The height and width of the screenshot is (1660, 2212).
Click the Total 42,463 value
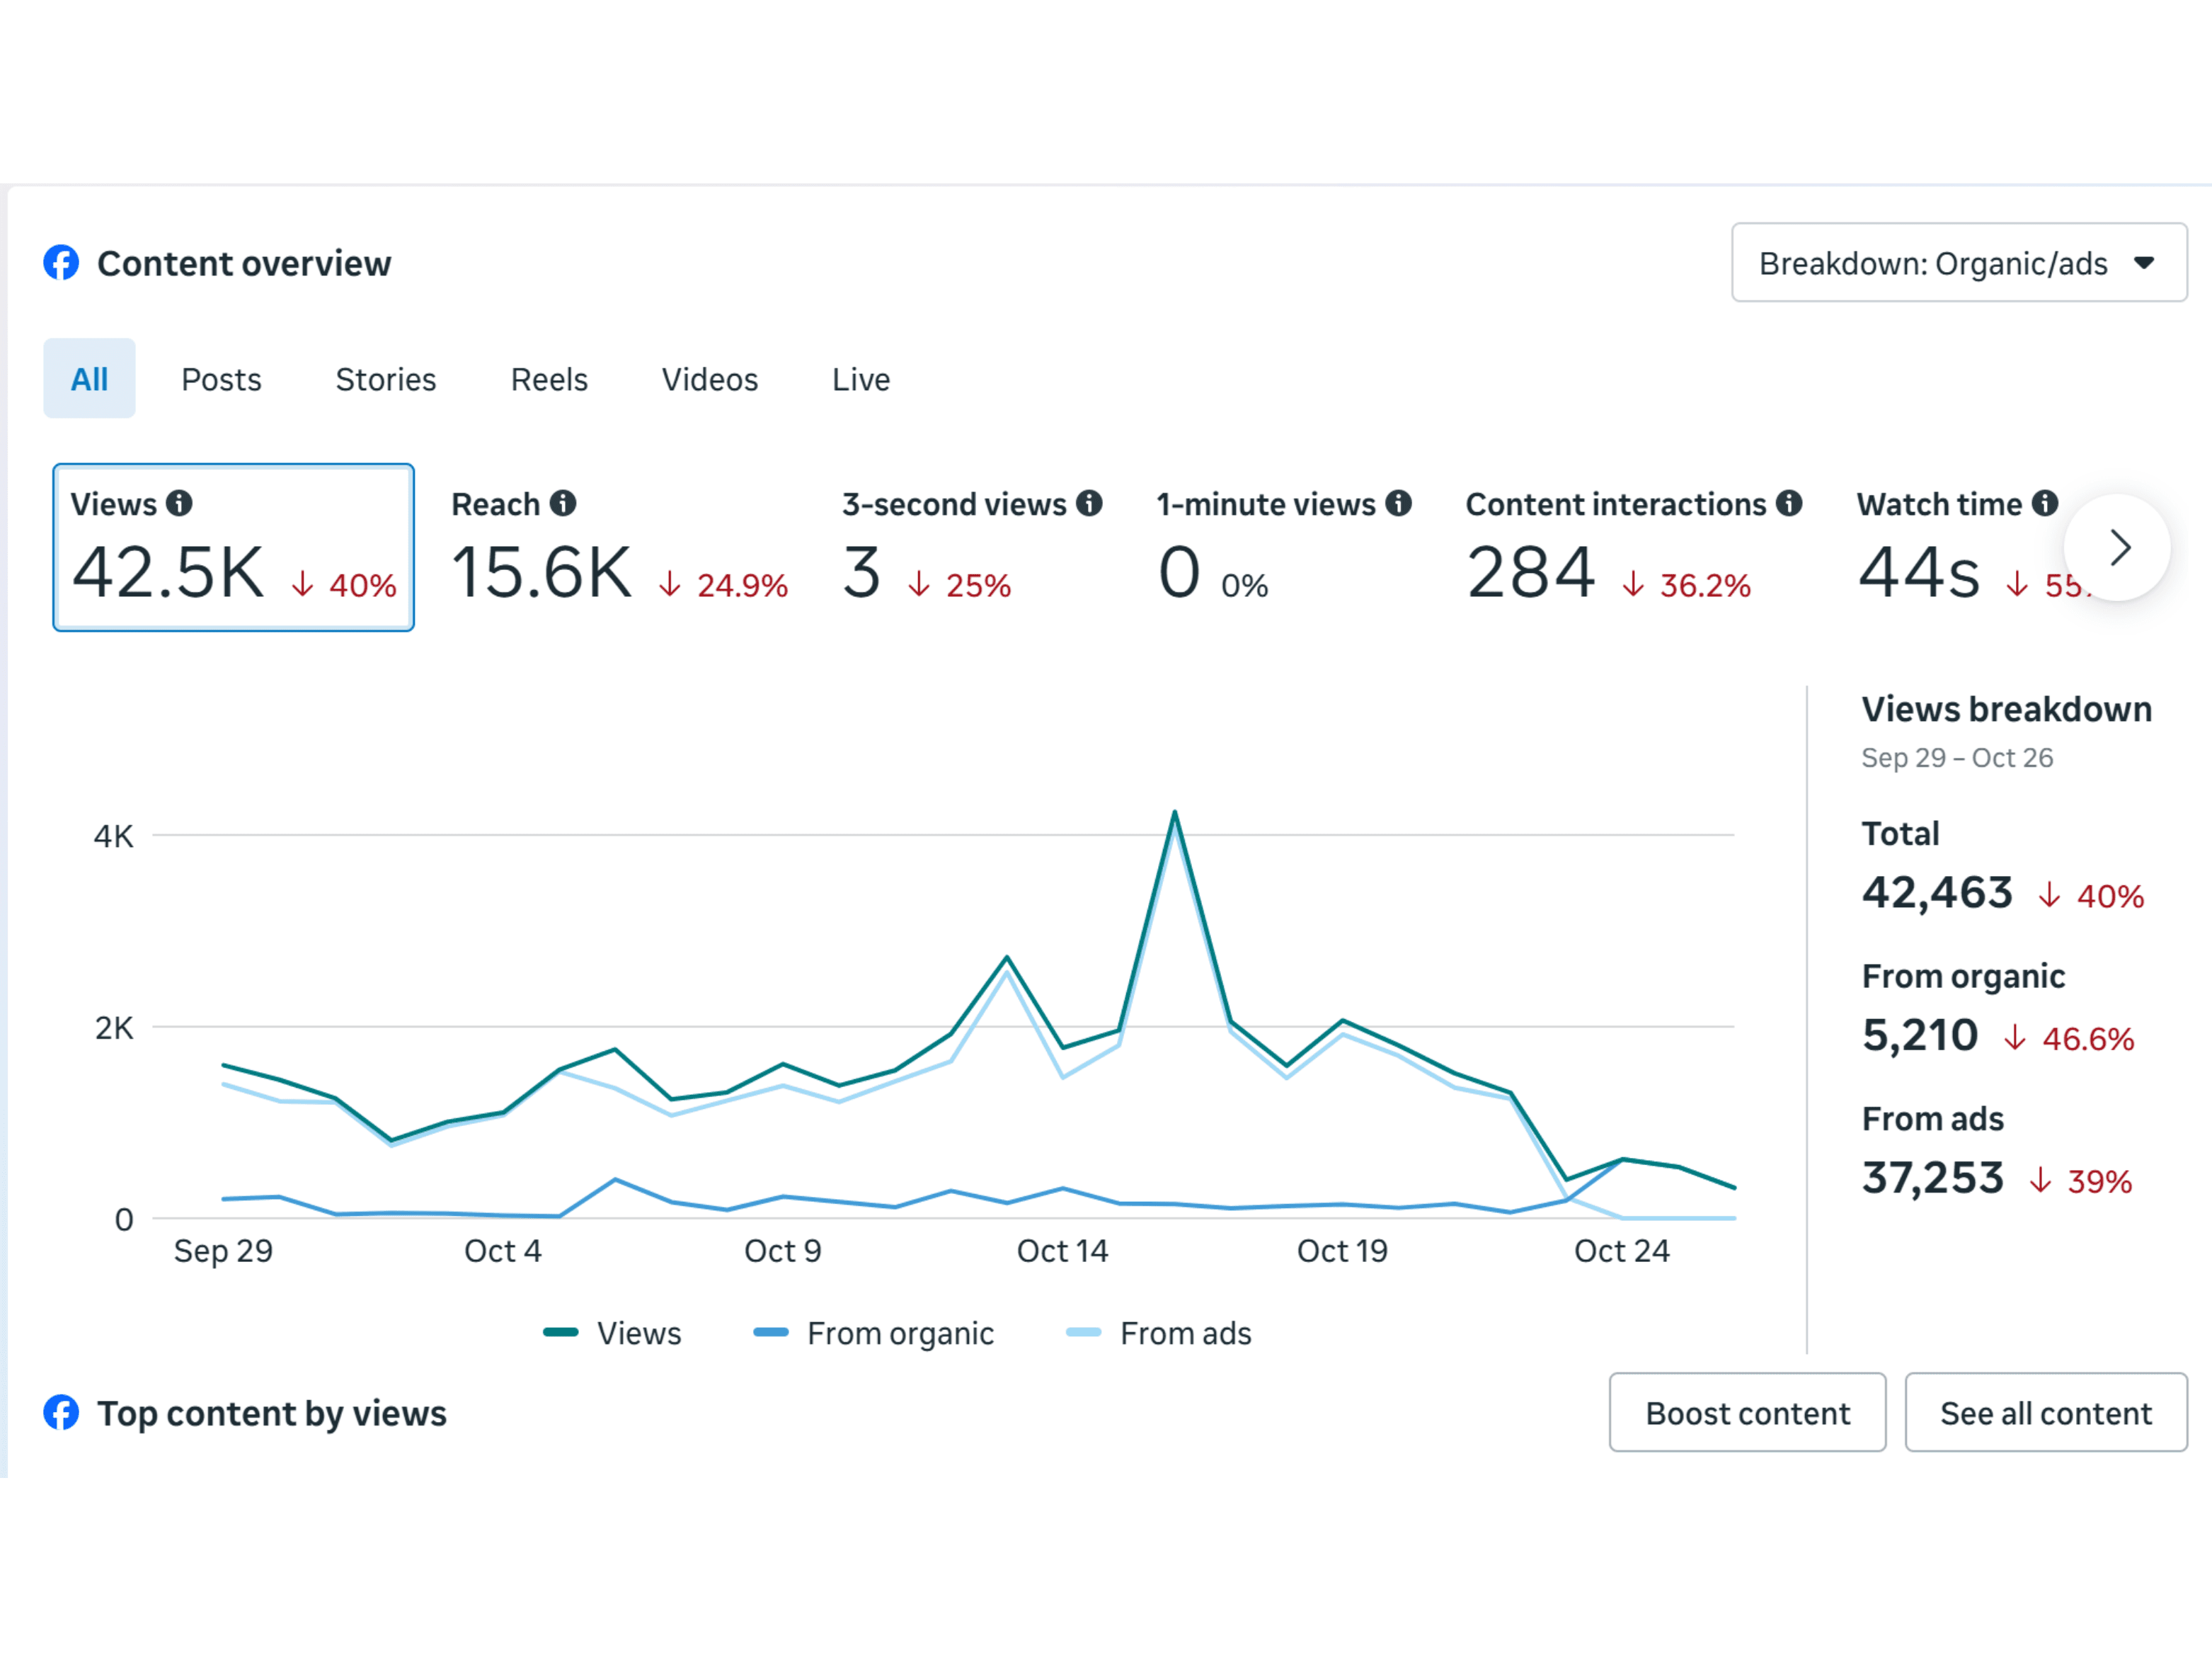[x=1937, y=892]
